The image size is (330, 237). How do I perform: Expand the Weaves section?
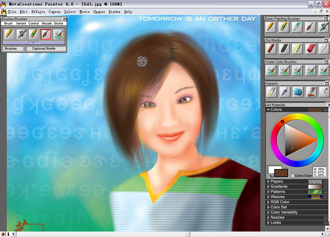[268, 197]
